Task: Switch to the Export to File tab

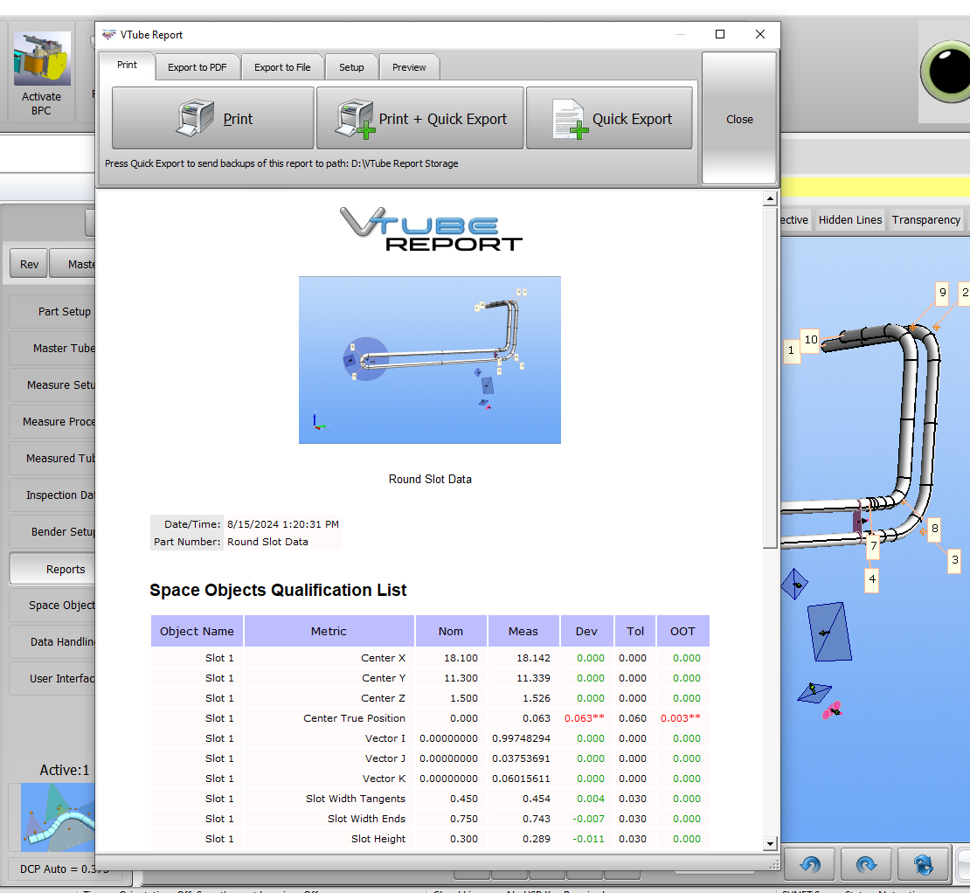Action: (282, 67)
